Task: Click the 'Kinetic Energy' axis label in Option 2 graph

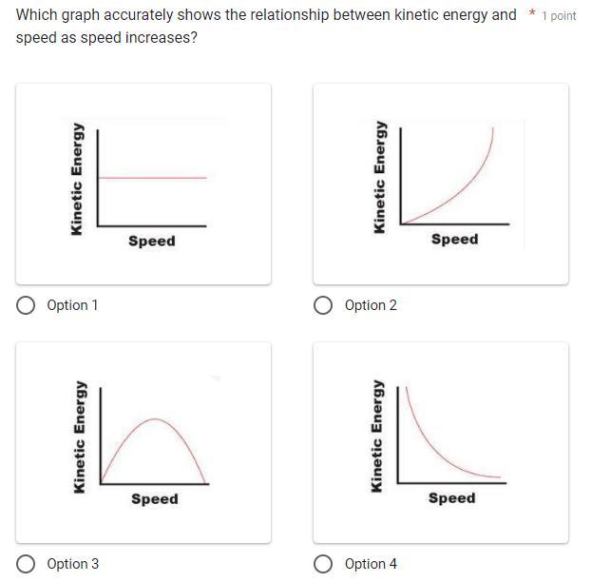Action: pyautogui.click(x=379, y=177)
